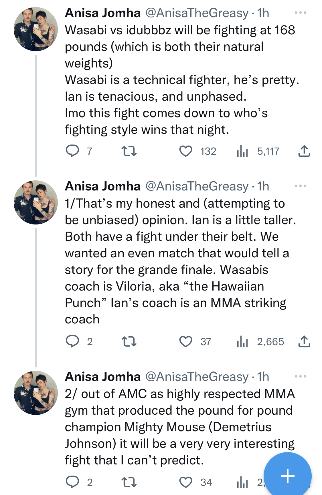322x495 pixels.
Task: Share the first tweet via share icon
Action: pos(304,151)
